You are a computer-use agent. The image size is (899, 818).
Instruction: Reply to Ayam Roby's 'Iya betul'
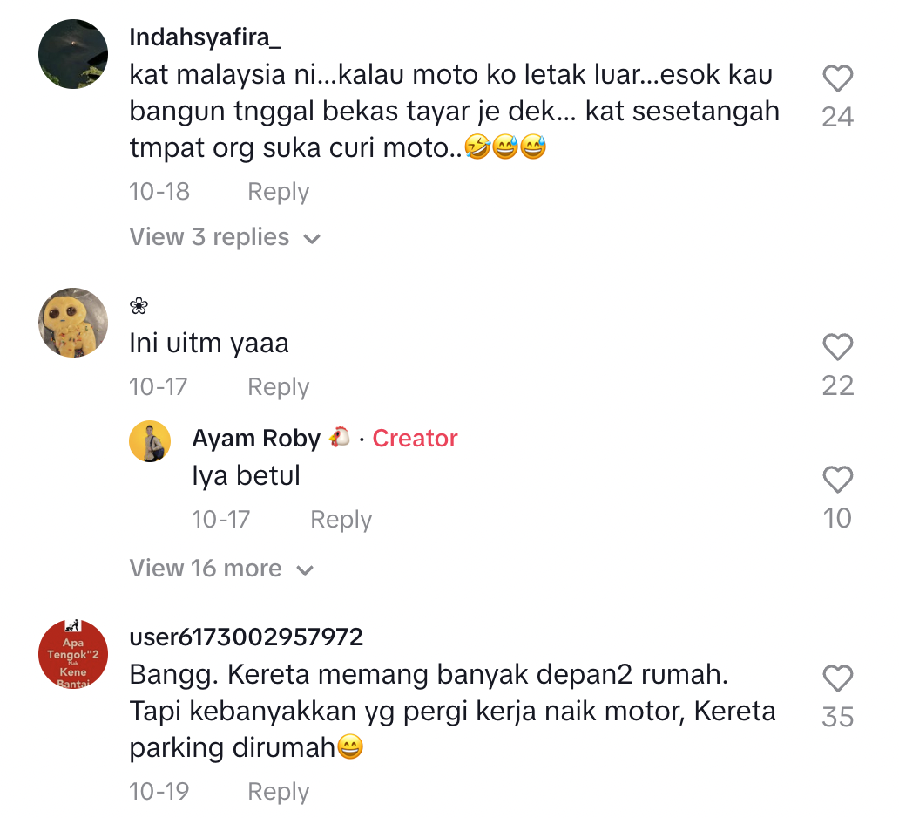[x=341, y=520]
